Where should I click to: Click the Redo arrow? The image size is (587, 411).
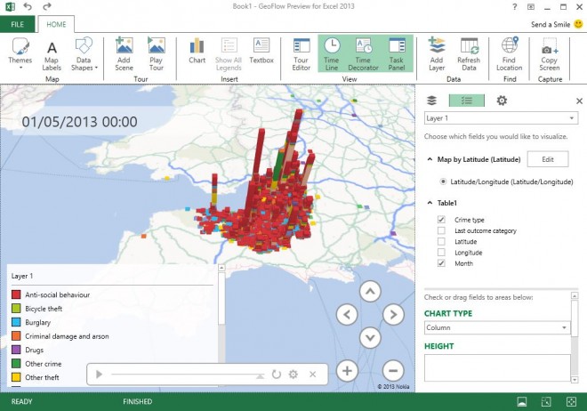(x=47, y=6)
